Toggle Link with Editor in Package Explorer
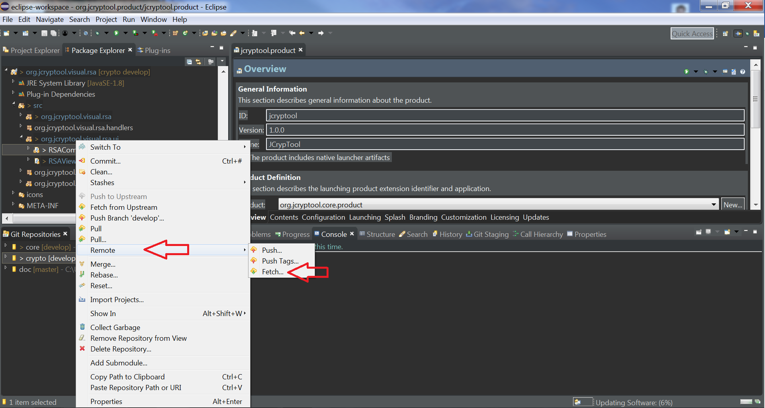 point(198,62)
